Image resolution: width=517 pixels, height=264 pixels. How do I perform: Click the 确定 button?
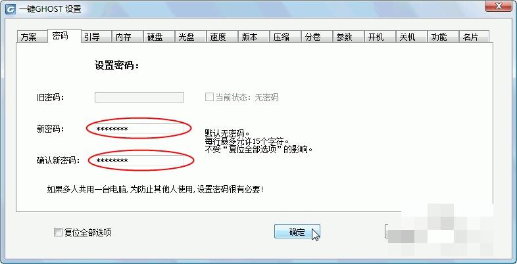tap(297, 231)
